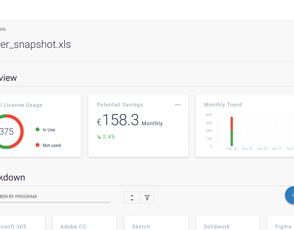Toggle the Not used legend label

tap(52, 145)
